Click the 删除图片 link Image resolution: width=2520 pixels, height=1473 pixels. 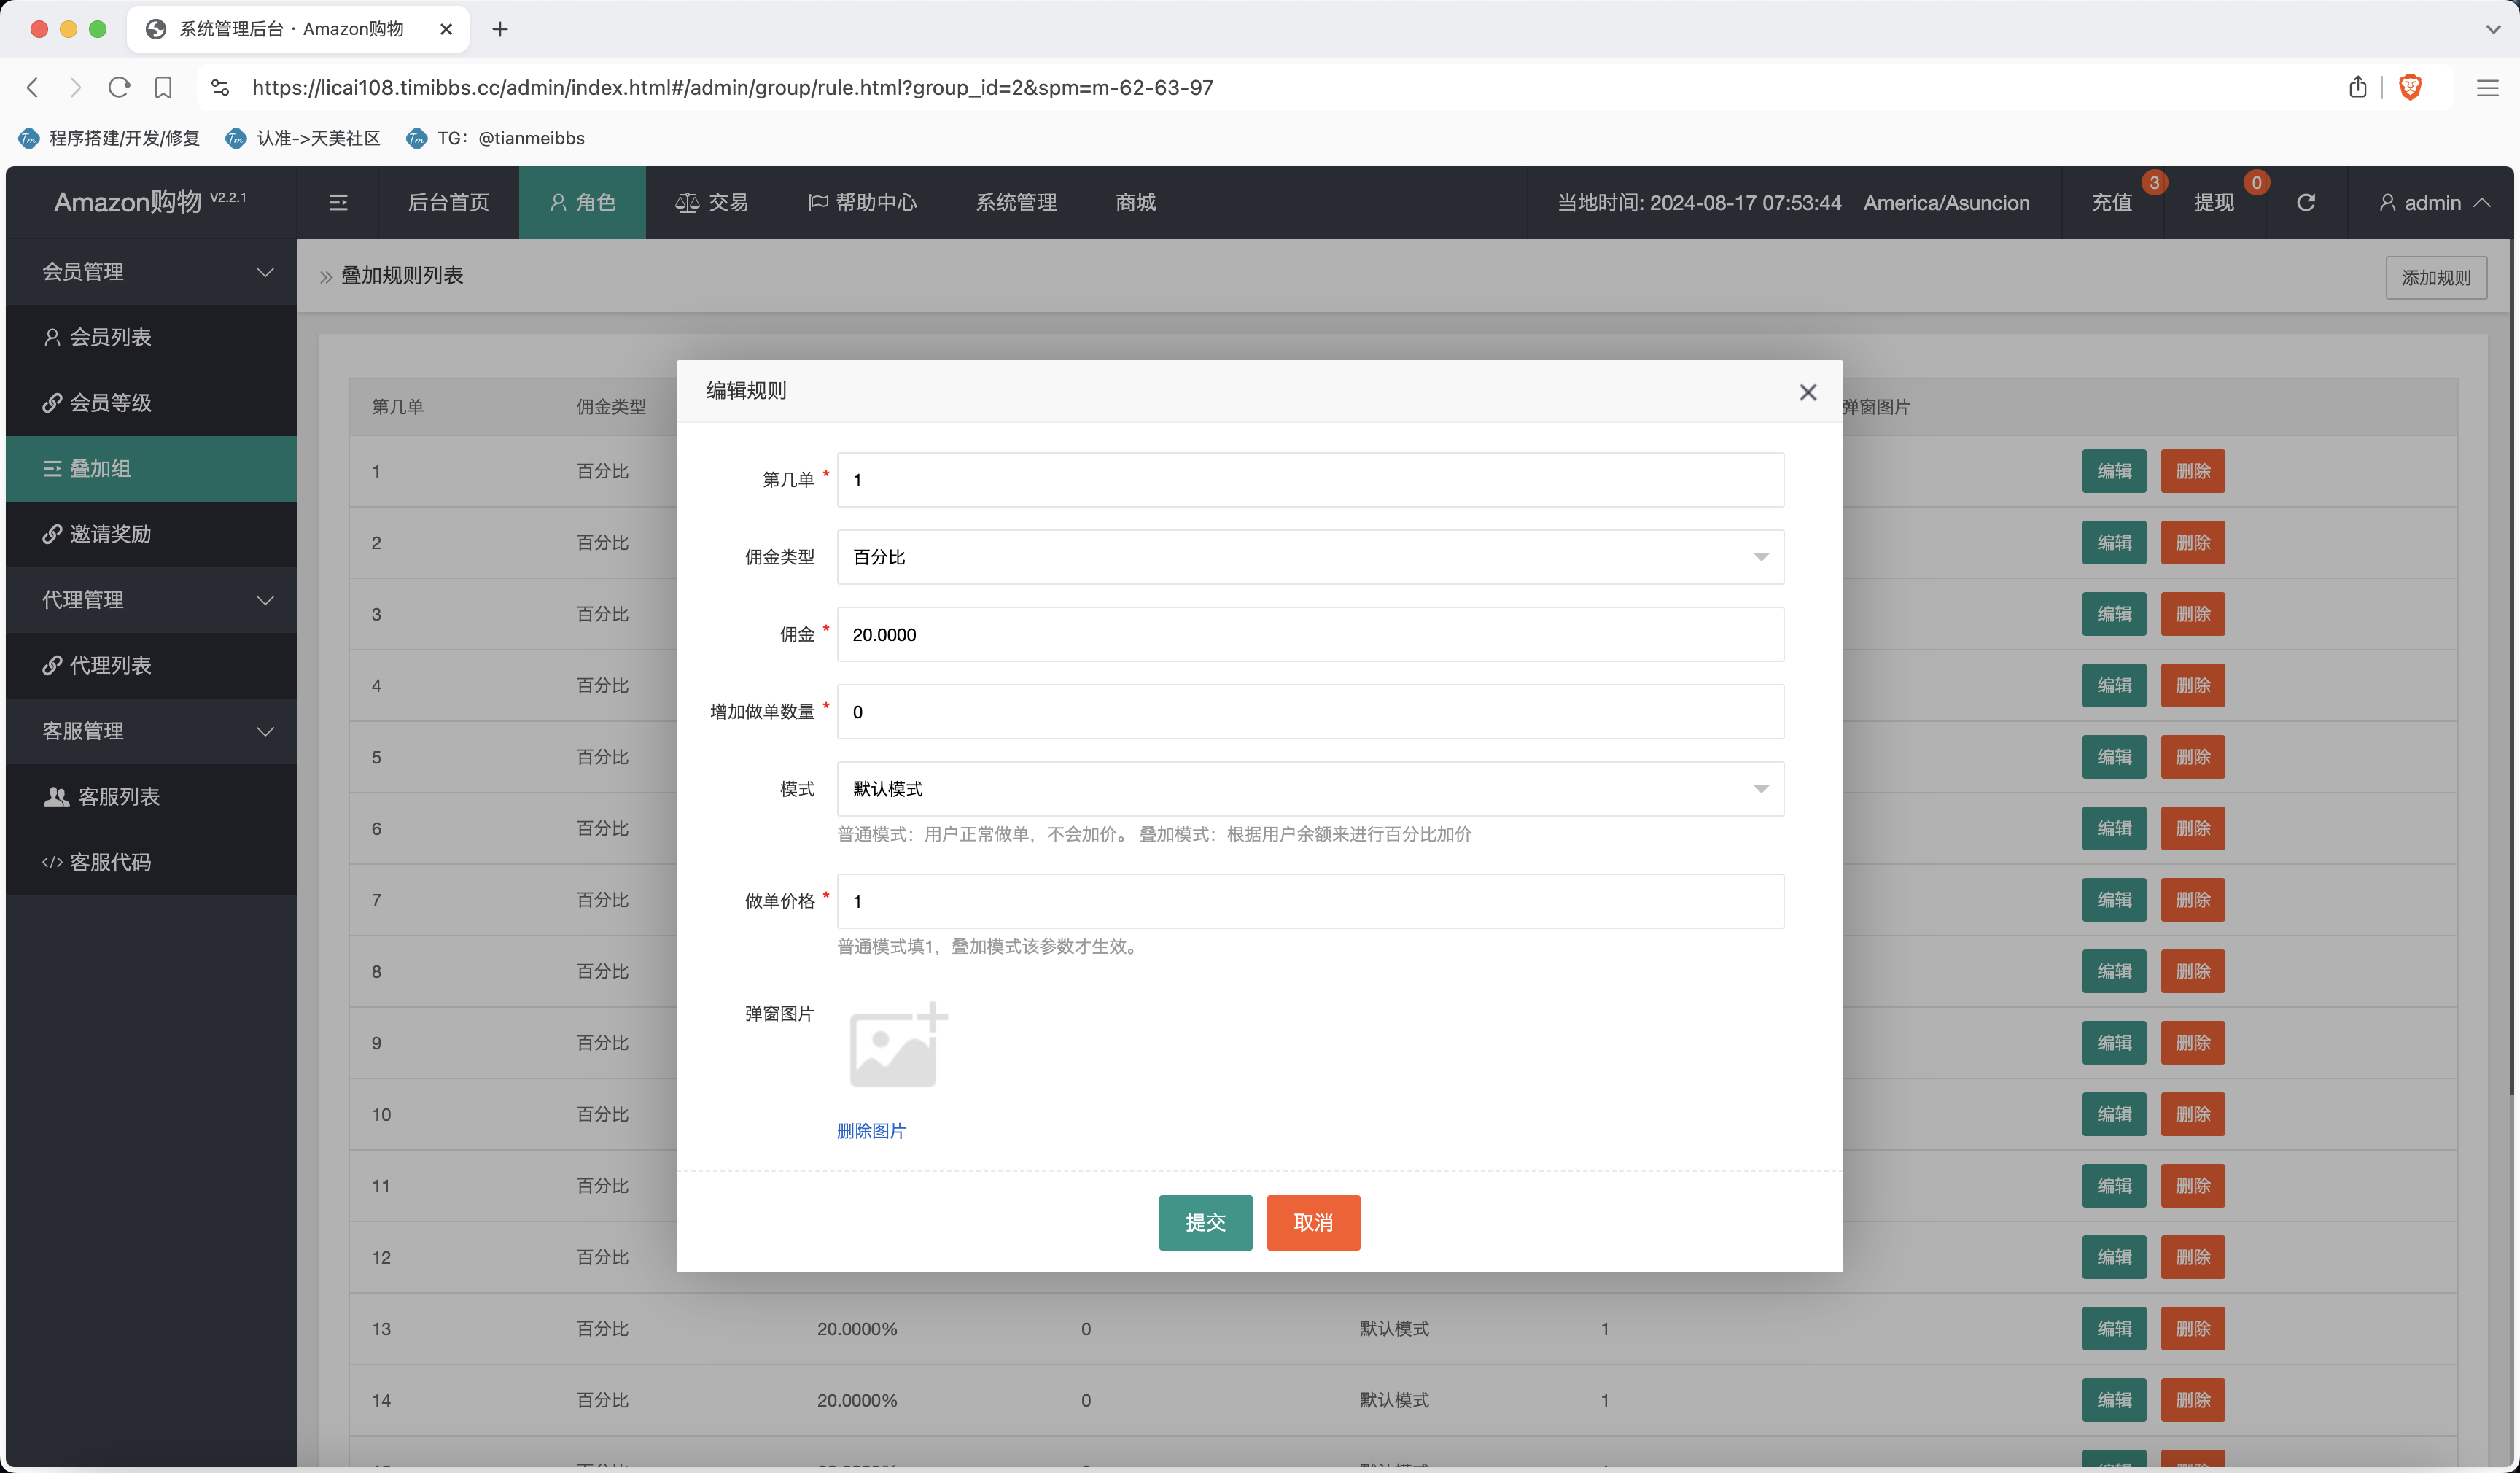(871, 1131)
